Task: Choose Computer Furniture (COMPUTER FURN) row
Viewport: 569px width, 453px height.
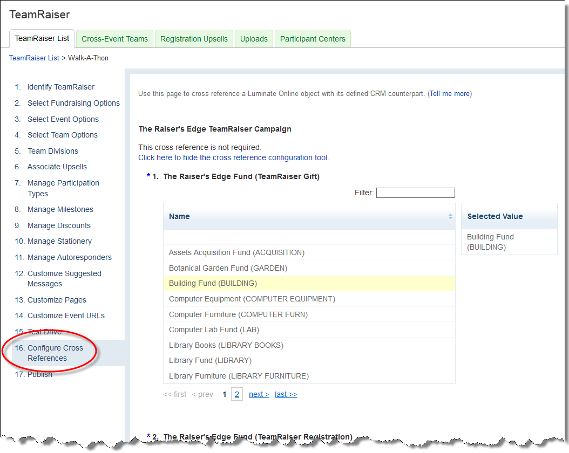Action: click(309, 314)
